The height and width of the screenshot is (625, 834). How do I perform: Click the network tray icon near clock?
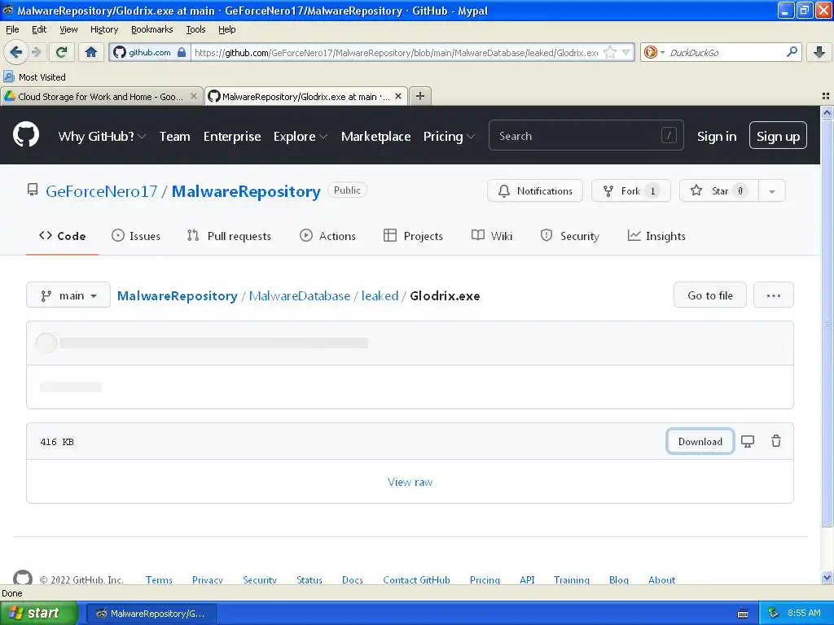(x=774, y=613)
